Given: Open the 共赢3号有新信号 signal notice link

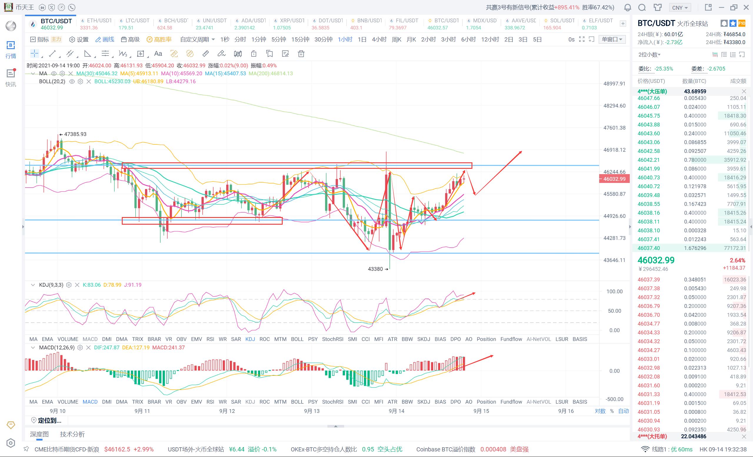Looking at the screenshot, I should [550, 7].
